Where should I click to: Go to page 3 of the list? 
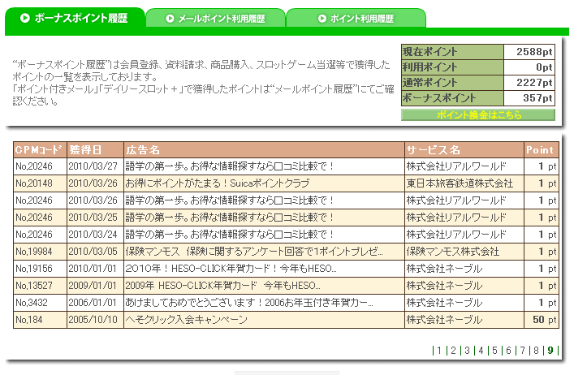(467, 351)
